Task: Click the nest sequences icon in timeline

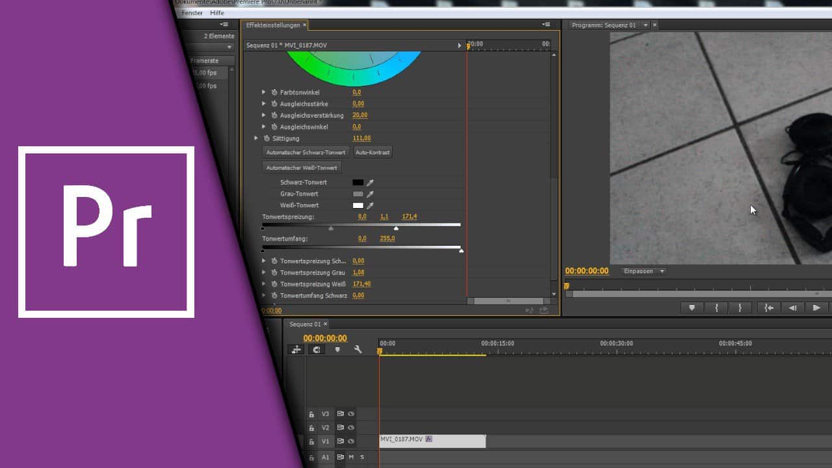Action: click(x=296, y=350)
